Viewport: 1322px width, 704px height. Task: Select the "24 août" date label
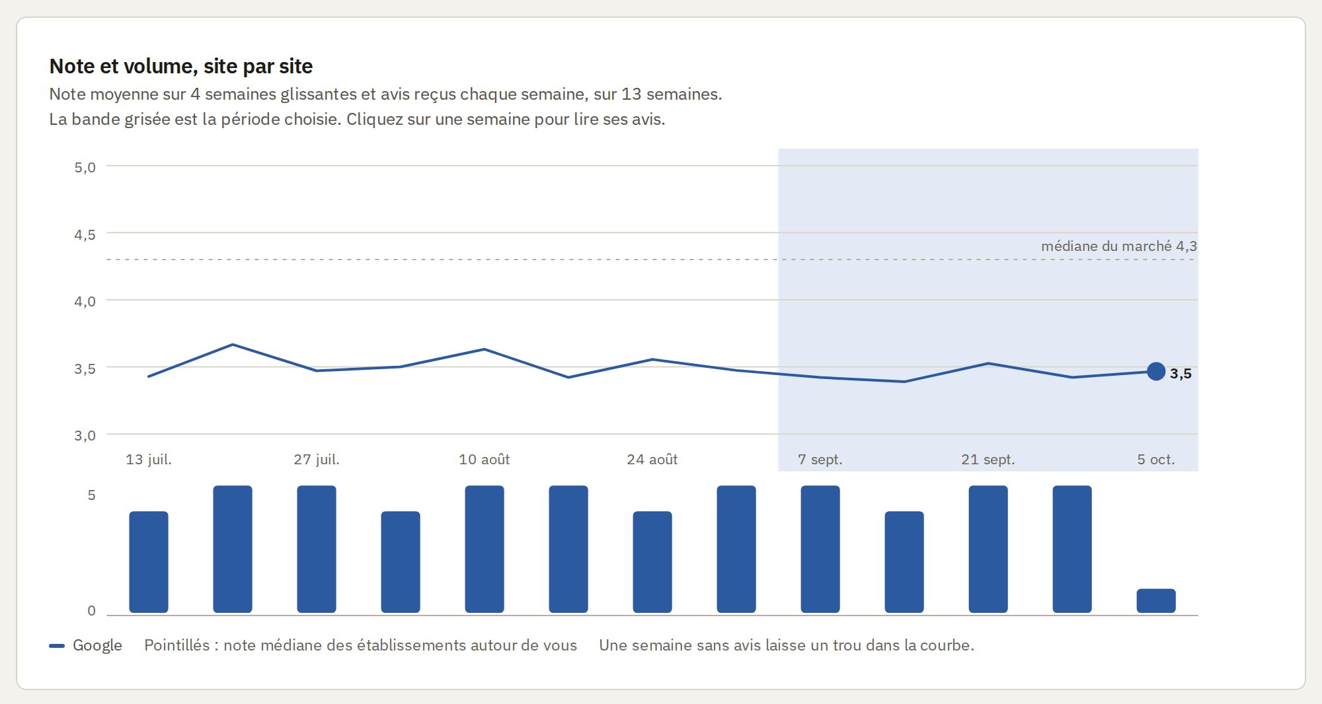pos(652,460)
